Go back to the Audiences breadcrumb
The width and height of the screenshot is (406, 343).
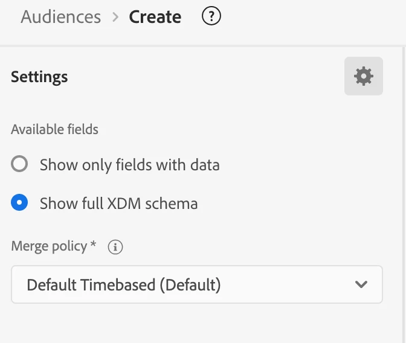point(60,17)
